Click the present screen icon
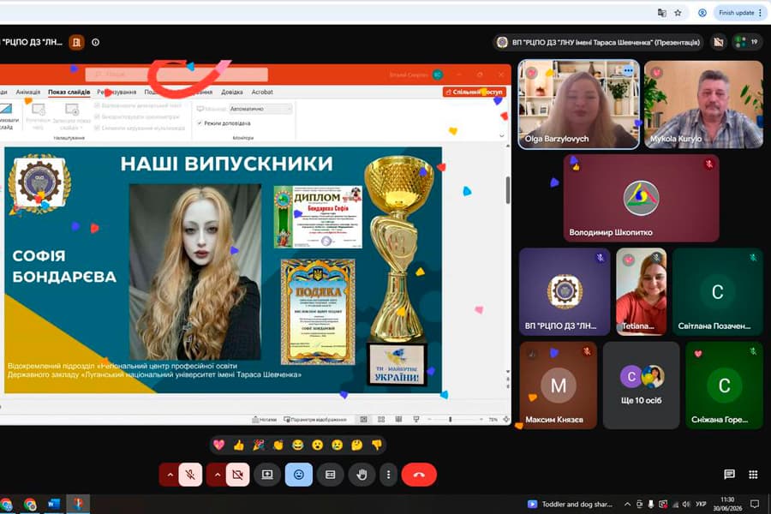771x514 pixels. point(267,475)
